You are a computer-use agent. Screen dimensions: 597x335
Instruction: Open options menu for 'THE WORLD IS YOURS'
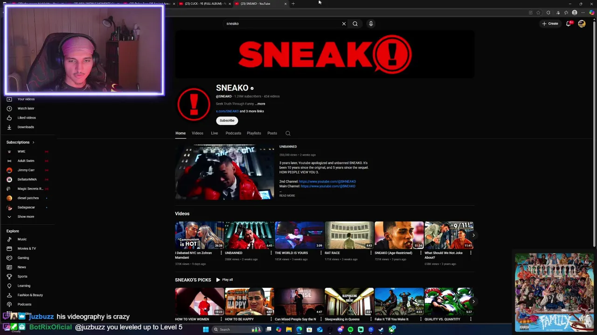point(320,253)
